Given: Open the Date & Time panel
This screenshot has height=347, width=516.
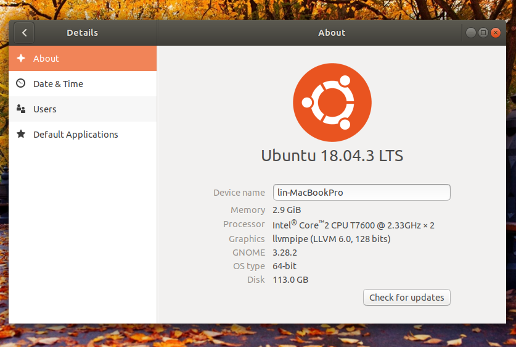Looking at the screenshot, I should point(83,84).
